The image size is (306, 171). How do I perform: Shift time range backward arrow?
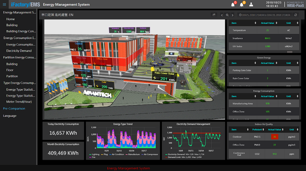coord(222,15)
